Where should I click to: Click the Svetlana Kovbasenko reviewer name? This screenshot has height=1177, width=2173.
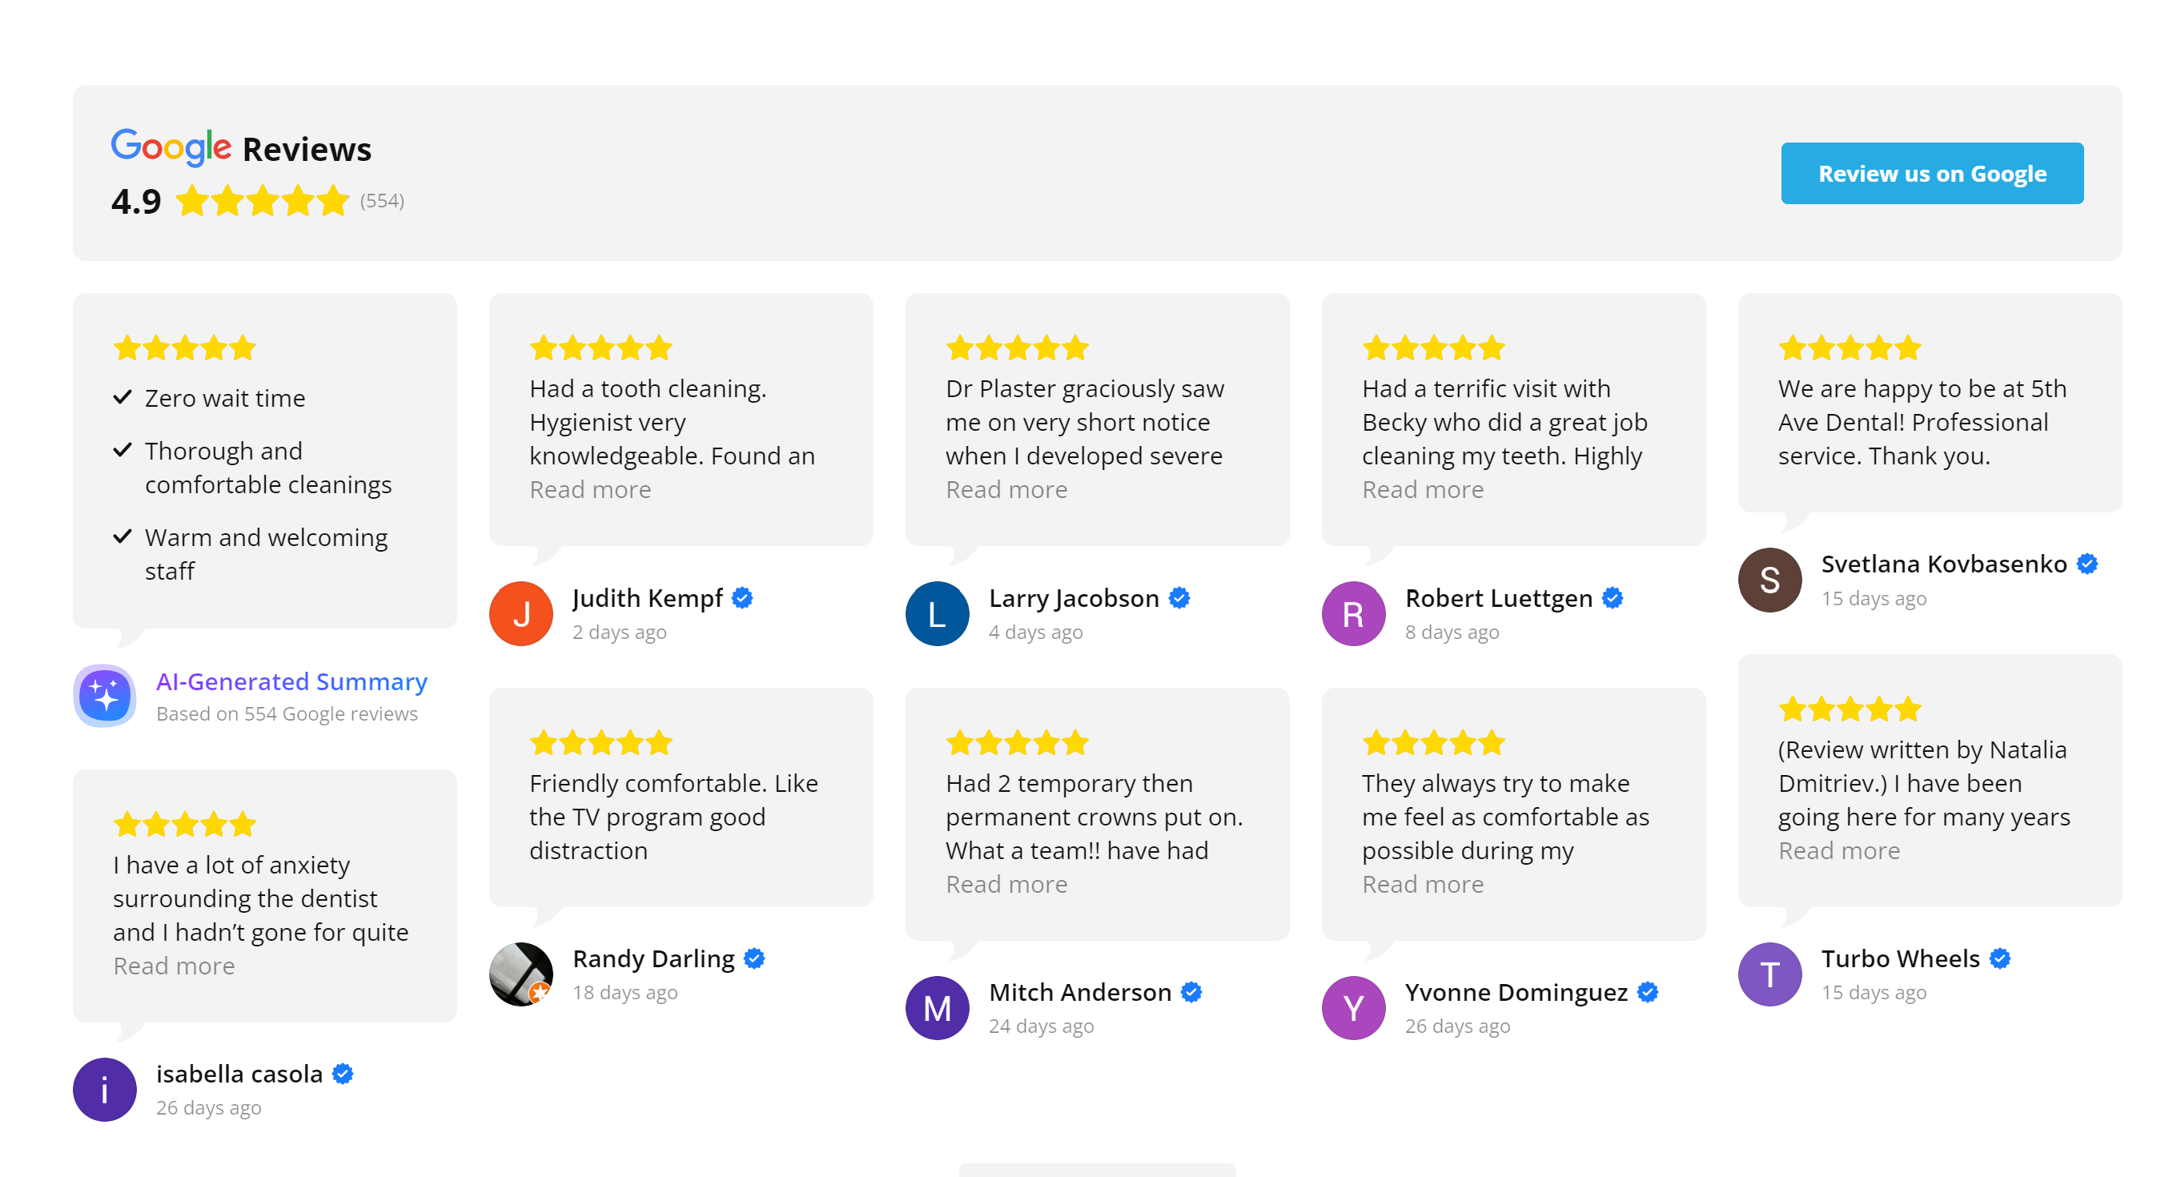(1943, 564)
